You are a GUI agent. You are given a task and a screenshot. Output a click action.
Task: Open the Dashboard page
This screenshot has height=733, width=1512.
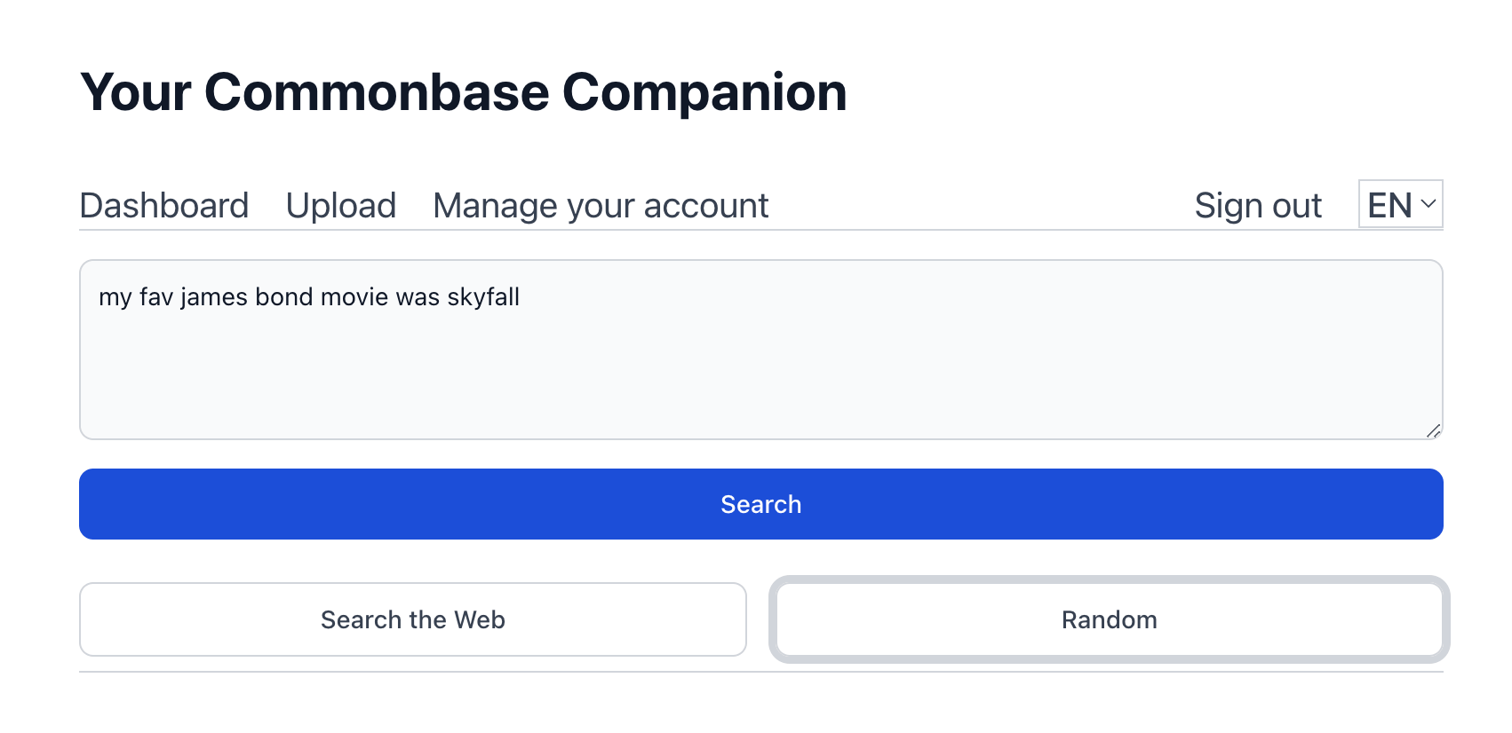tap(164, 206)
